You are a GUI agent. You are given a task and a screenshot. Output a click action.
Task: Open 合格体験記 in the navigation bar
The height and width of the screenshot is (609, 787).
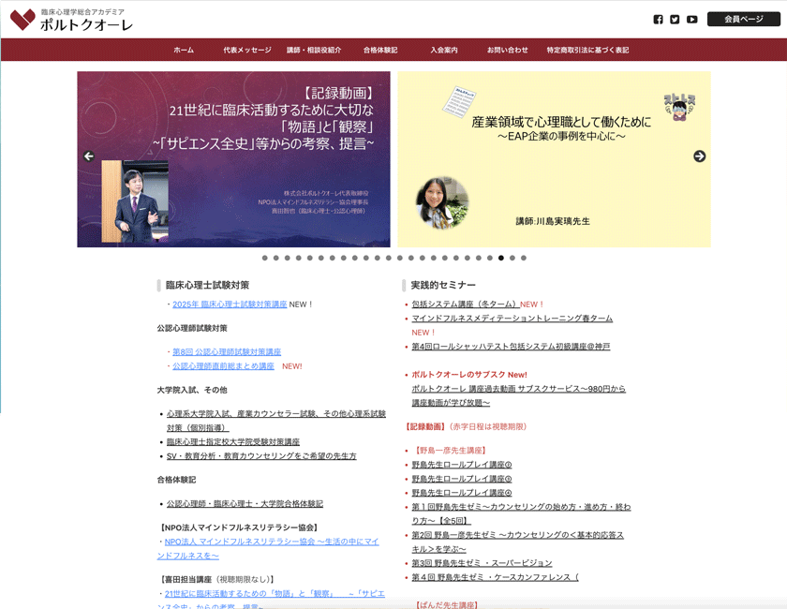tap(380, 50)
